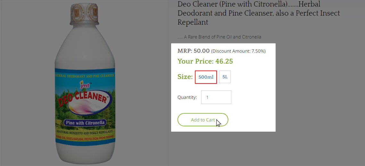
Task: Click Natural Mosquito and Insect Repellant label strip
Action: 85,132
